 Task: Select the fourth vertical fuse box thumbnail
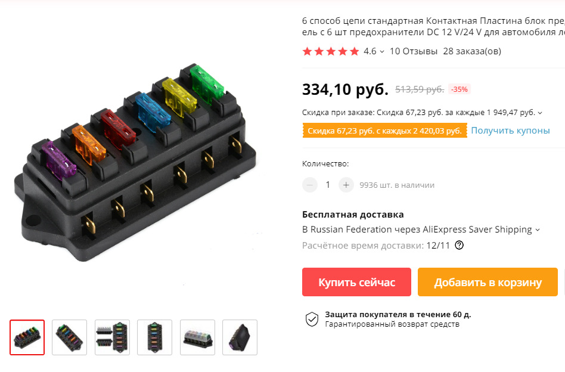pos(154,337)
